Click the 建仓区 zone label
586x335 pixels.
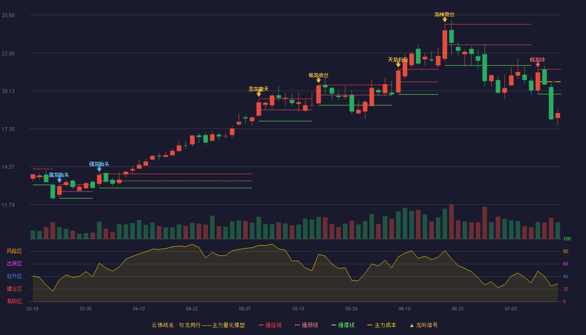coord(14,289)
